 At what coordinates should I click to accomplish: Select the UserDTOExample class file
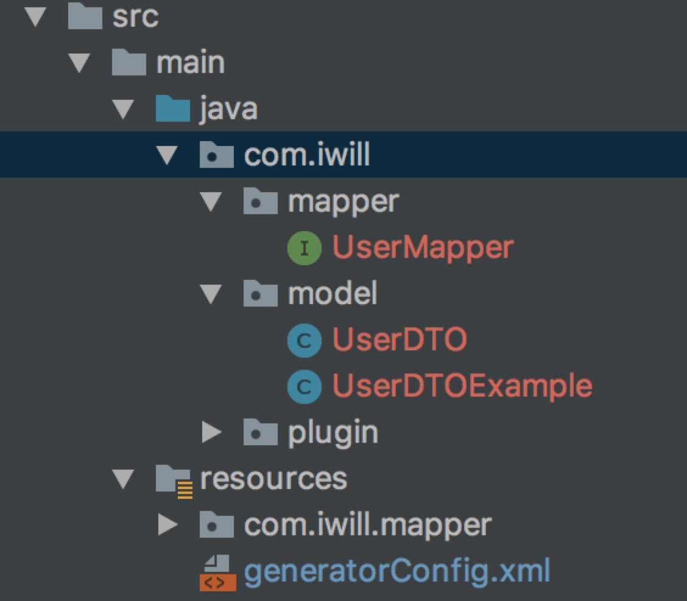462,386
